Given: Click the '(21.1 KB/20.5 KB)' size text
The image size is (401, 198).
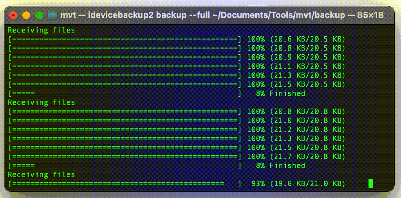Looking at the screenshot, I should click(307, 66).
